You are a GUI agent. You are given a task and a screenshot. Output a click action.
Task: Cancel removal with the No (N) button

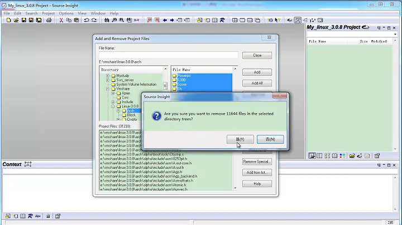pyautogui.click(x=270, y=139)
